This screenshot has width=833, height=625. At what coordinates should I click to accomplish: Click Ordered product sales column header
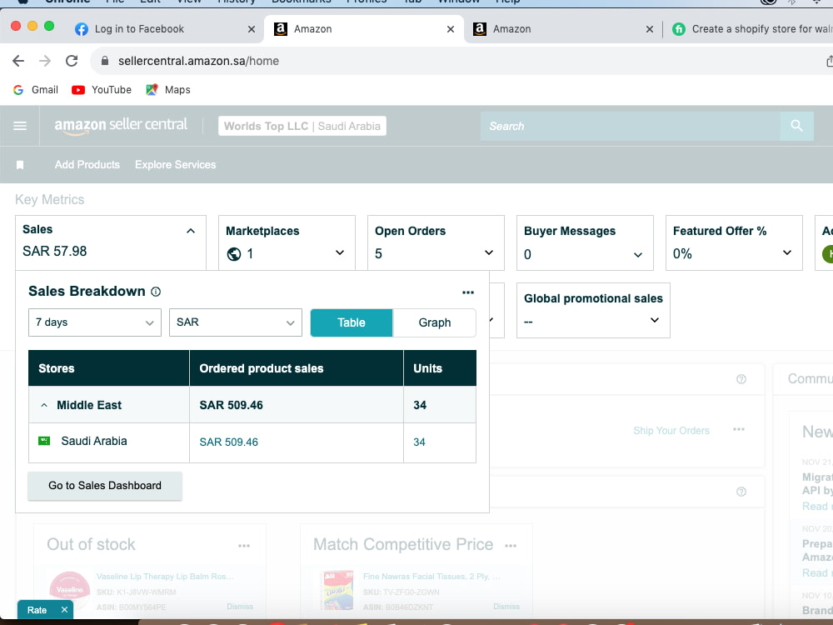coord(297,368)
